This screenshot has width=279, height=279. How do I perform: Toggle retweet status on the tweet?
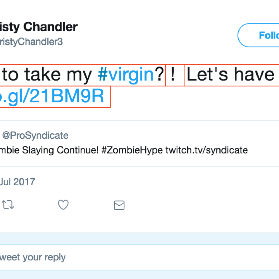(x=8, y=205)
